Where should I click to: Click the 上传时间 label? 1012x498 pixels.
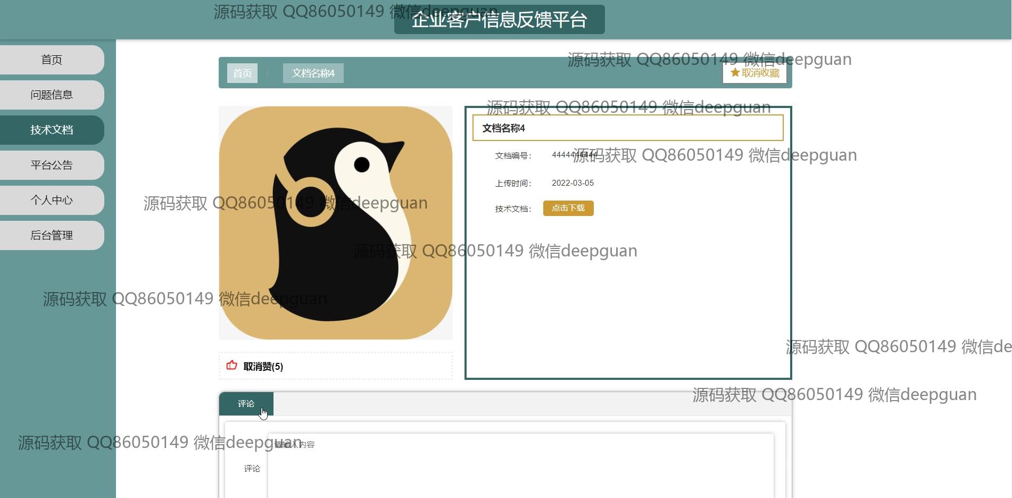[513, 183]
